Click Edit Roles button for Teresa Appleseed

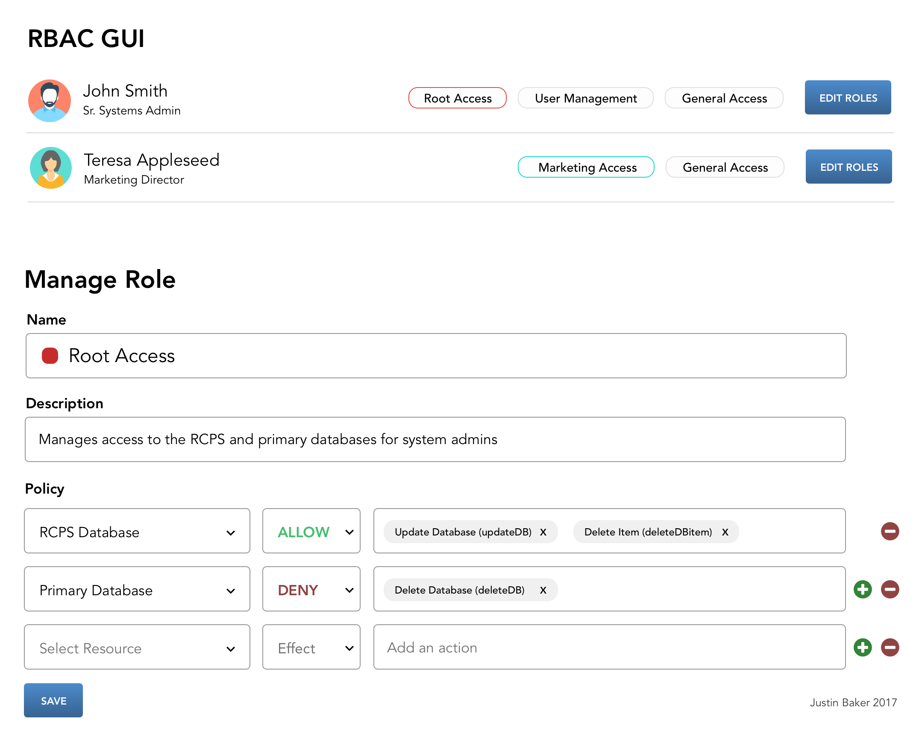click(x=848, y=166)
